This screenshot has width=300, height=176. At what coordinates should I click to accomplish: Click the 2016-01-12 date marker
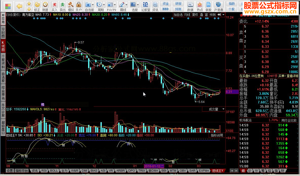pos(154,166)
